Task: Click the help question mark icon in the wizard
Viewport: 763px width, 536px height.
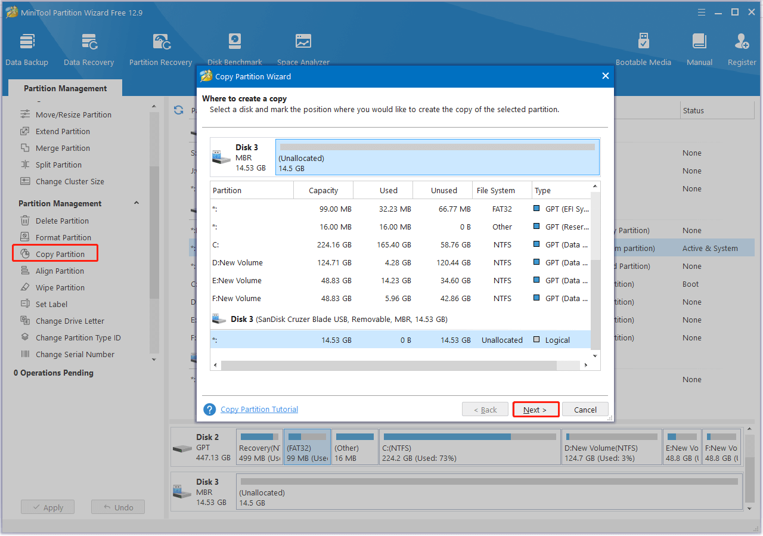Action: tap(209, 410)
